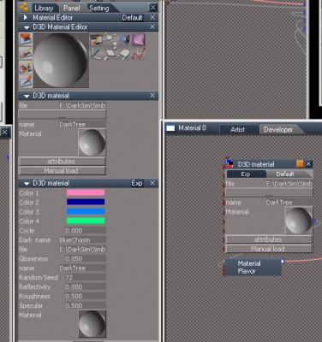This screenshot has height=342, width=322.
Task: Click name field DarkTree on the node
Action: point(289,203)
